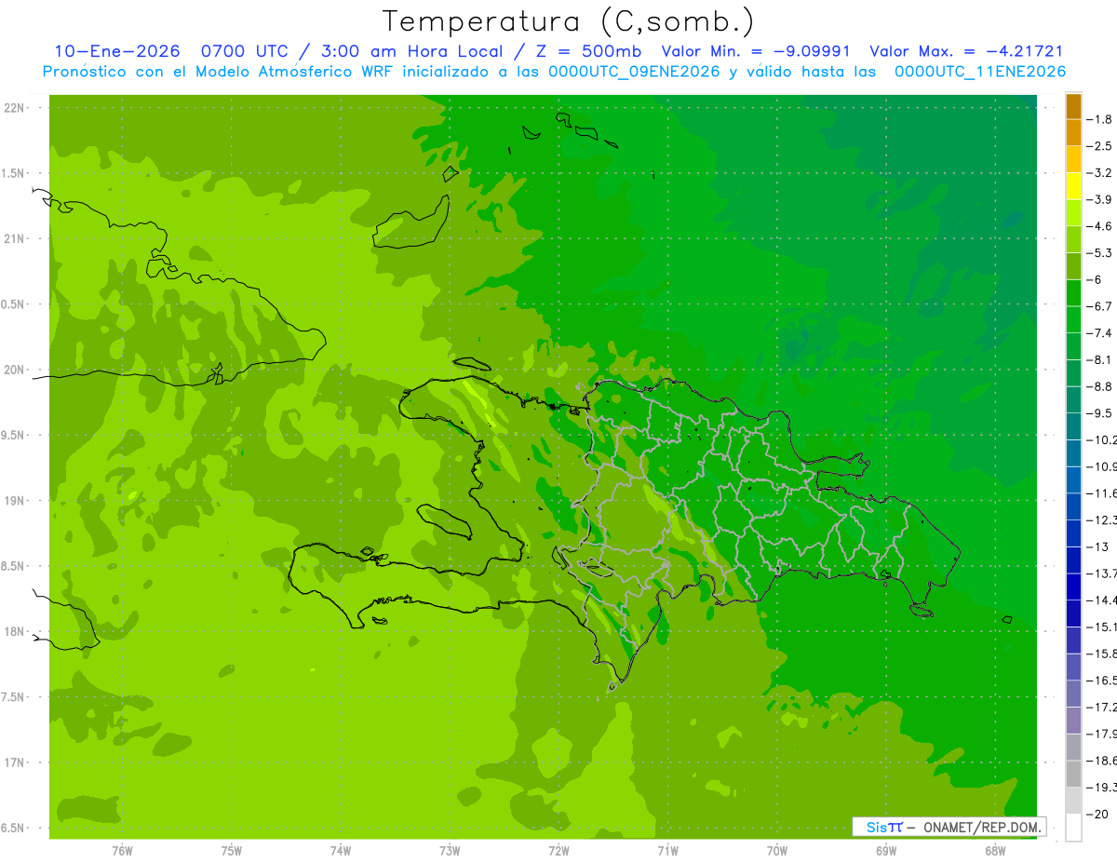1117x863 pixels.
Task: Click the '22N' latitude label
Action: coord(13,108)
